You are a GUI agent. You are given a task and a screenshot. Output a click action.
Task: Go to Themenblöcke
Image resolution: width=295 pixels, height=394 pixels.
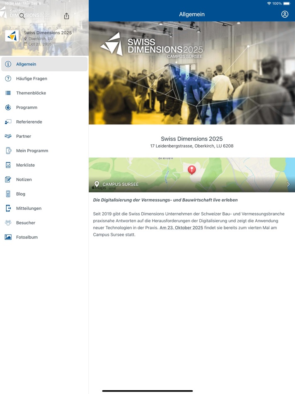pos(44,93)
